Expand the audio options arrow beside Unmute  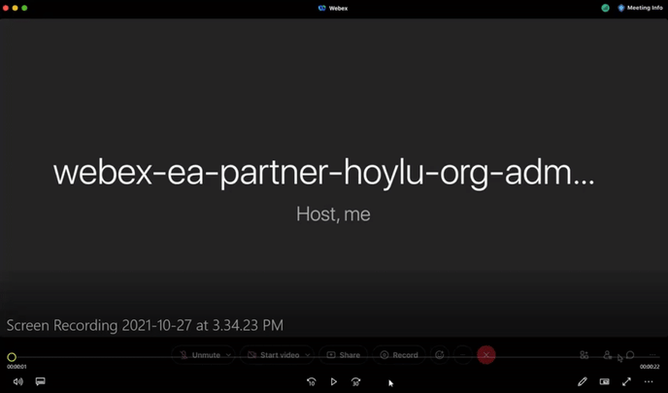(x=228, y=355)
